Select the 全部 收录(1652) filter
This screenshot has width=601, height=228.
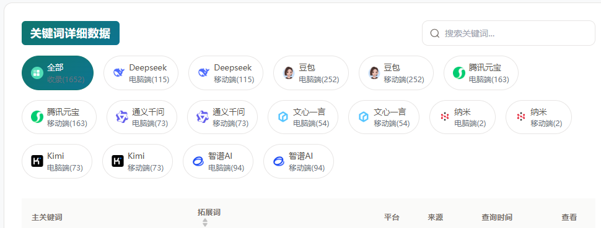[58, 73]
